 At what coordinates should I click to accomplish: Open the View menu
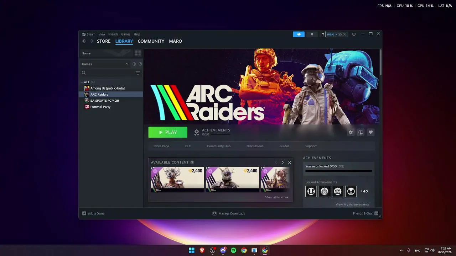[x=102, y=34]
